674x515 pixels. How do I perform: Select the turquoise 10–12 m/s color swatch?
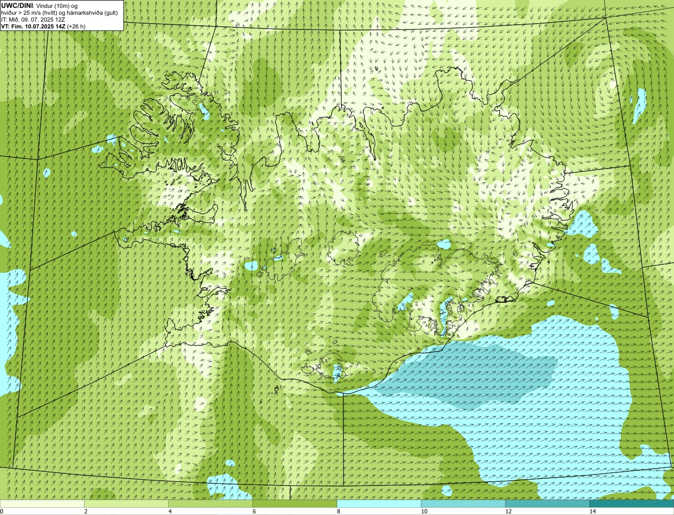(463, 503)
